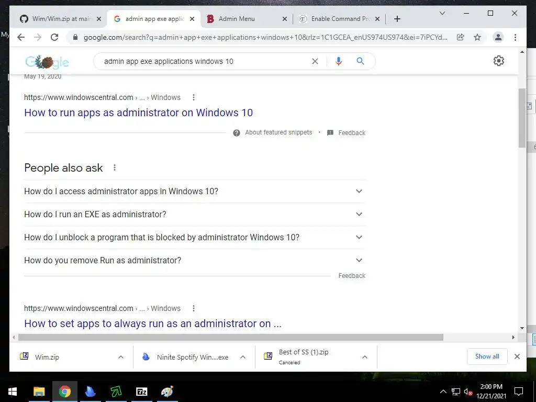Screen dimensions: 536x402
Task: Open the network icon in tray
Action: (x=456, y=392)
